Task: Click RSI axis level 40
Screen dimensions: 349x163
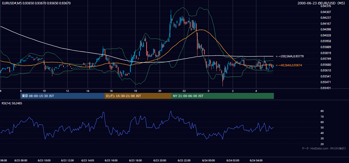Action: pyautogui.click(x=322, y=133)
